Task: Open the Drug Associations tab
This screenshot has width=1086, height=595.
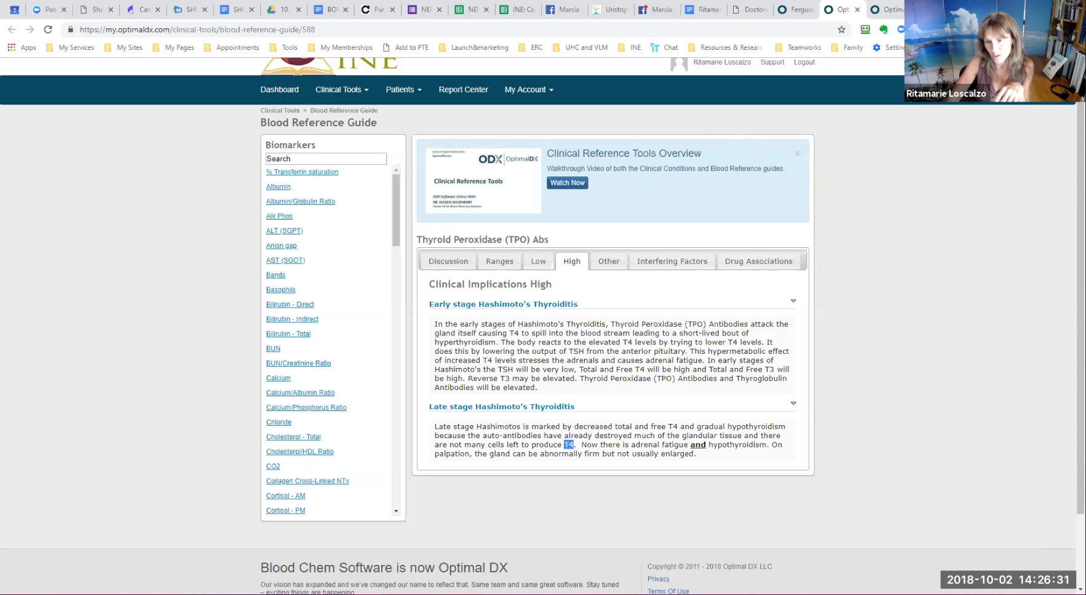Action: click(758, 262)
